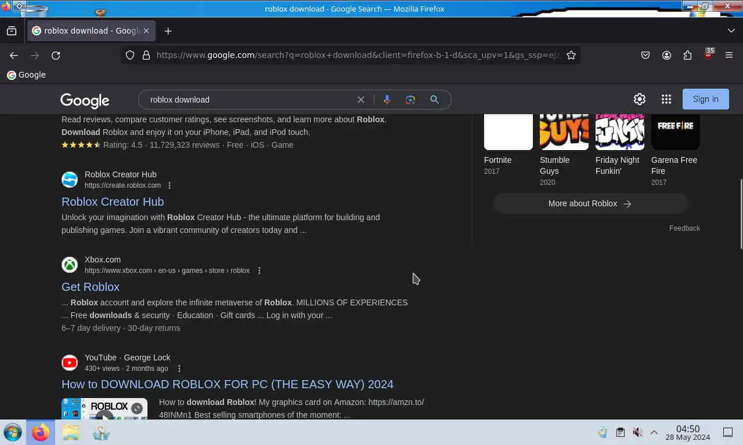Open more options for YouTube George Lock result

[179, 369]
